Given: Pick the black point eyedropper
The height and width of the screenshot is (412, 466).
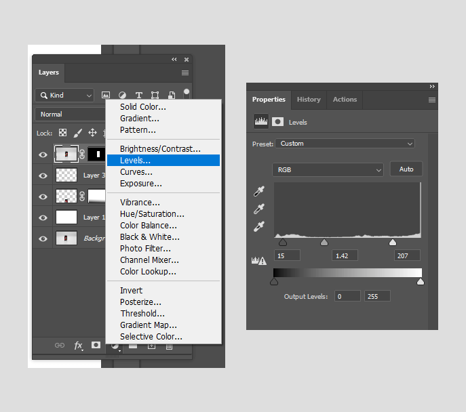Looking at the screenshot, I should click(259, 192).
